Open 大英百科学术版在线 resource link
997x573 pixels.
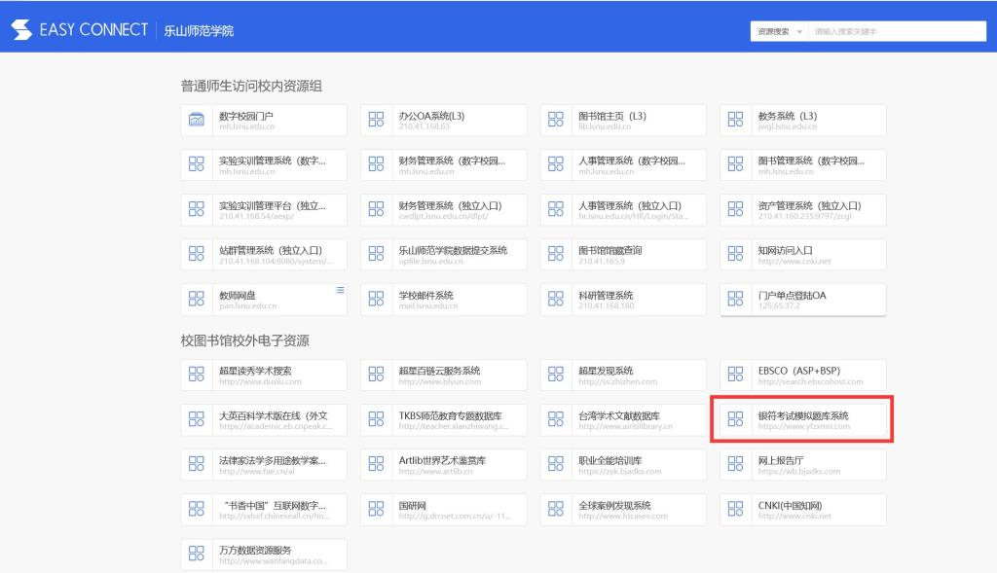click(x=264, y=419)
